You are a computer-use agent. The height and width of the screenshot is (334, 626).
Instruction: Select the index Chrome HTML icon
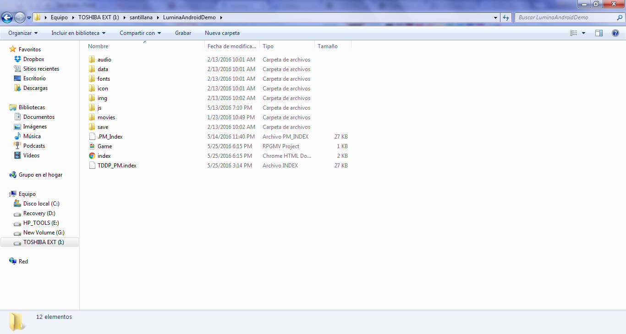point(92,156)
